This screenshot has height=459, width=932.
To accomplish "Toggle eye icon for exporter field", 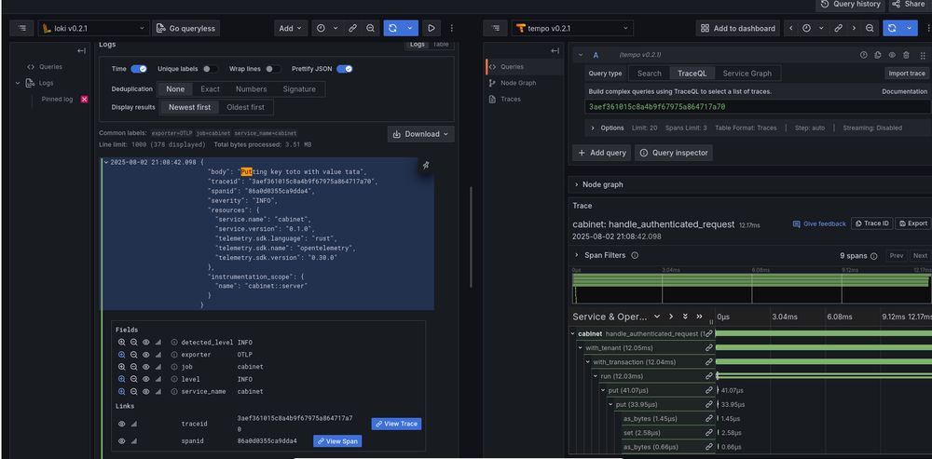I will click(145, 355).
